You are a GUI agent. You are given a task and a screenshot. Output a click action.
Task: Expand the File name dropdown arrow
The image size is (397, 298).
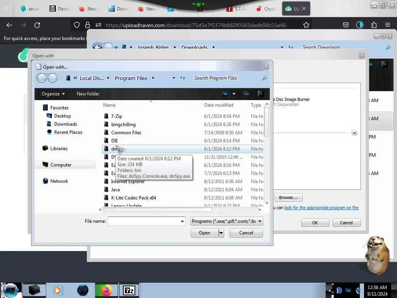[182, 221]
